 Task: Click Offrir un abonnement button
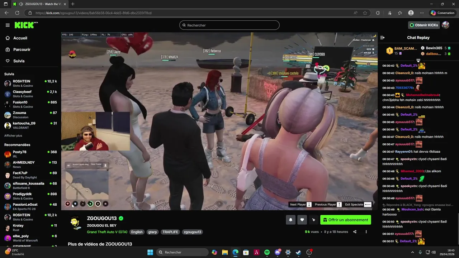(346, 220)
